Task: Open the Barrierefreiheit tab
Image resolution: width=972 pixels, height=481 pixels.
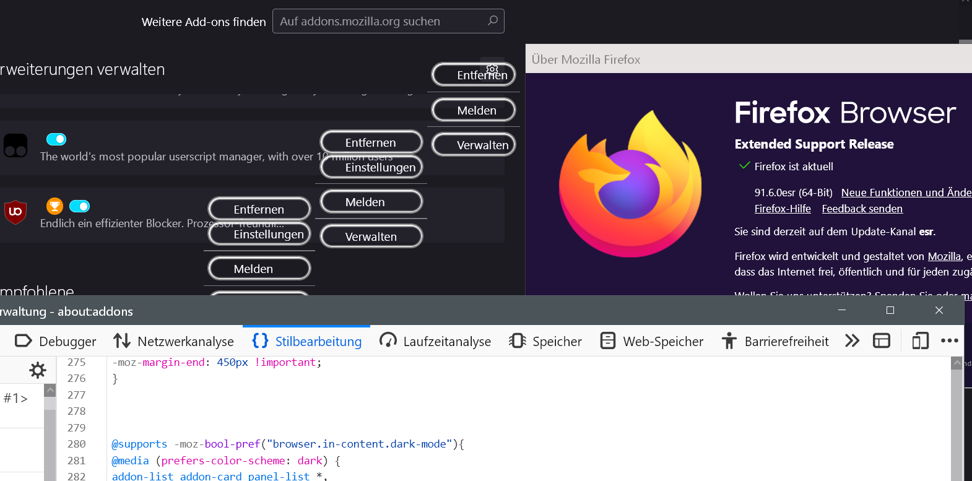Action: (775, 341)
